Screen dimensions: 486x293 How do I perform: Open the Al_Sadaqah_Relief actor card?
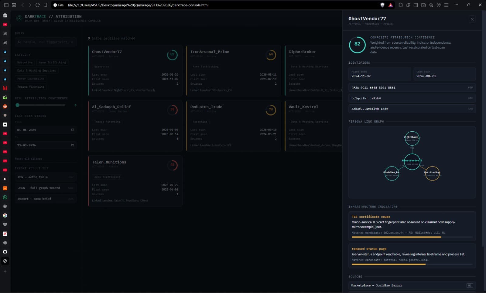135,126
